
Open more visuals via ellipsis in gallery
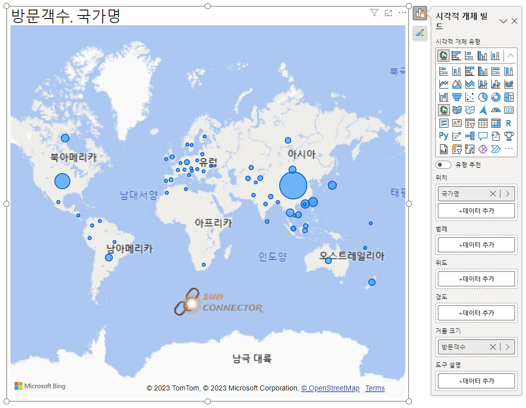pyautogui.click(x=509, y=149)
